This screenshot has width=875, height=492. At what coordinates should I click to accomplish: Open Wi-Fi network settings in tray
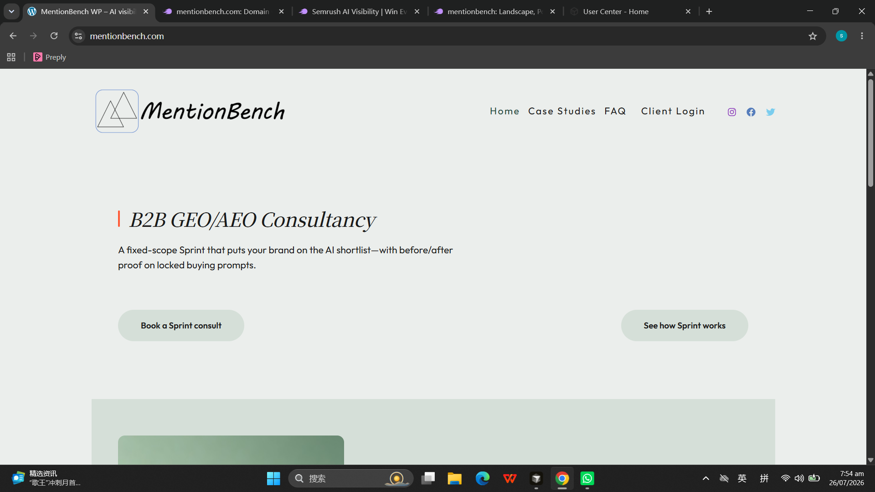[785, 478]
